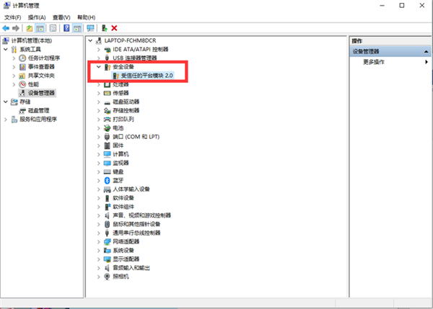Select the 显示适配器 category

[126, 259]
